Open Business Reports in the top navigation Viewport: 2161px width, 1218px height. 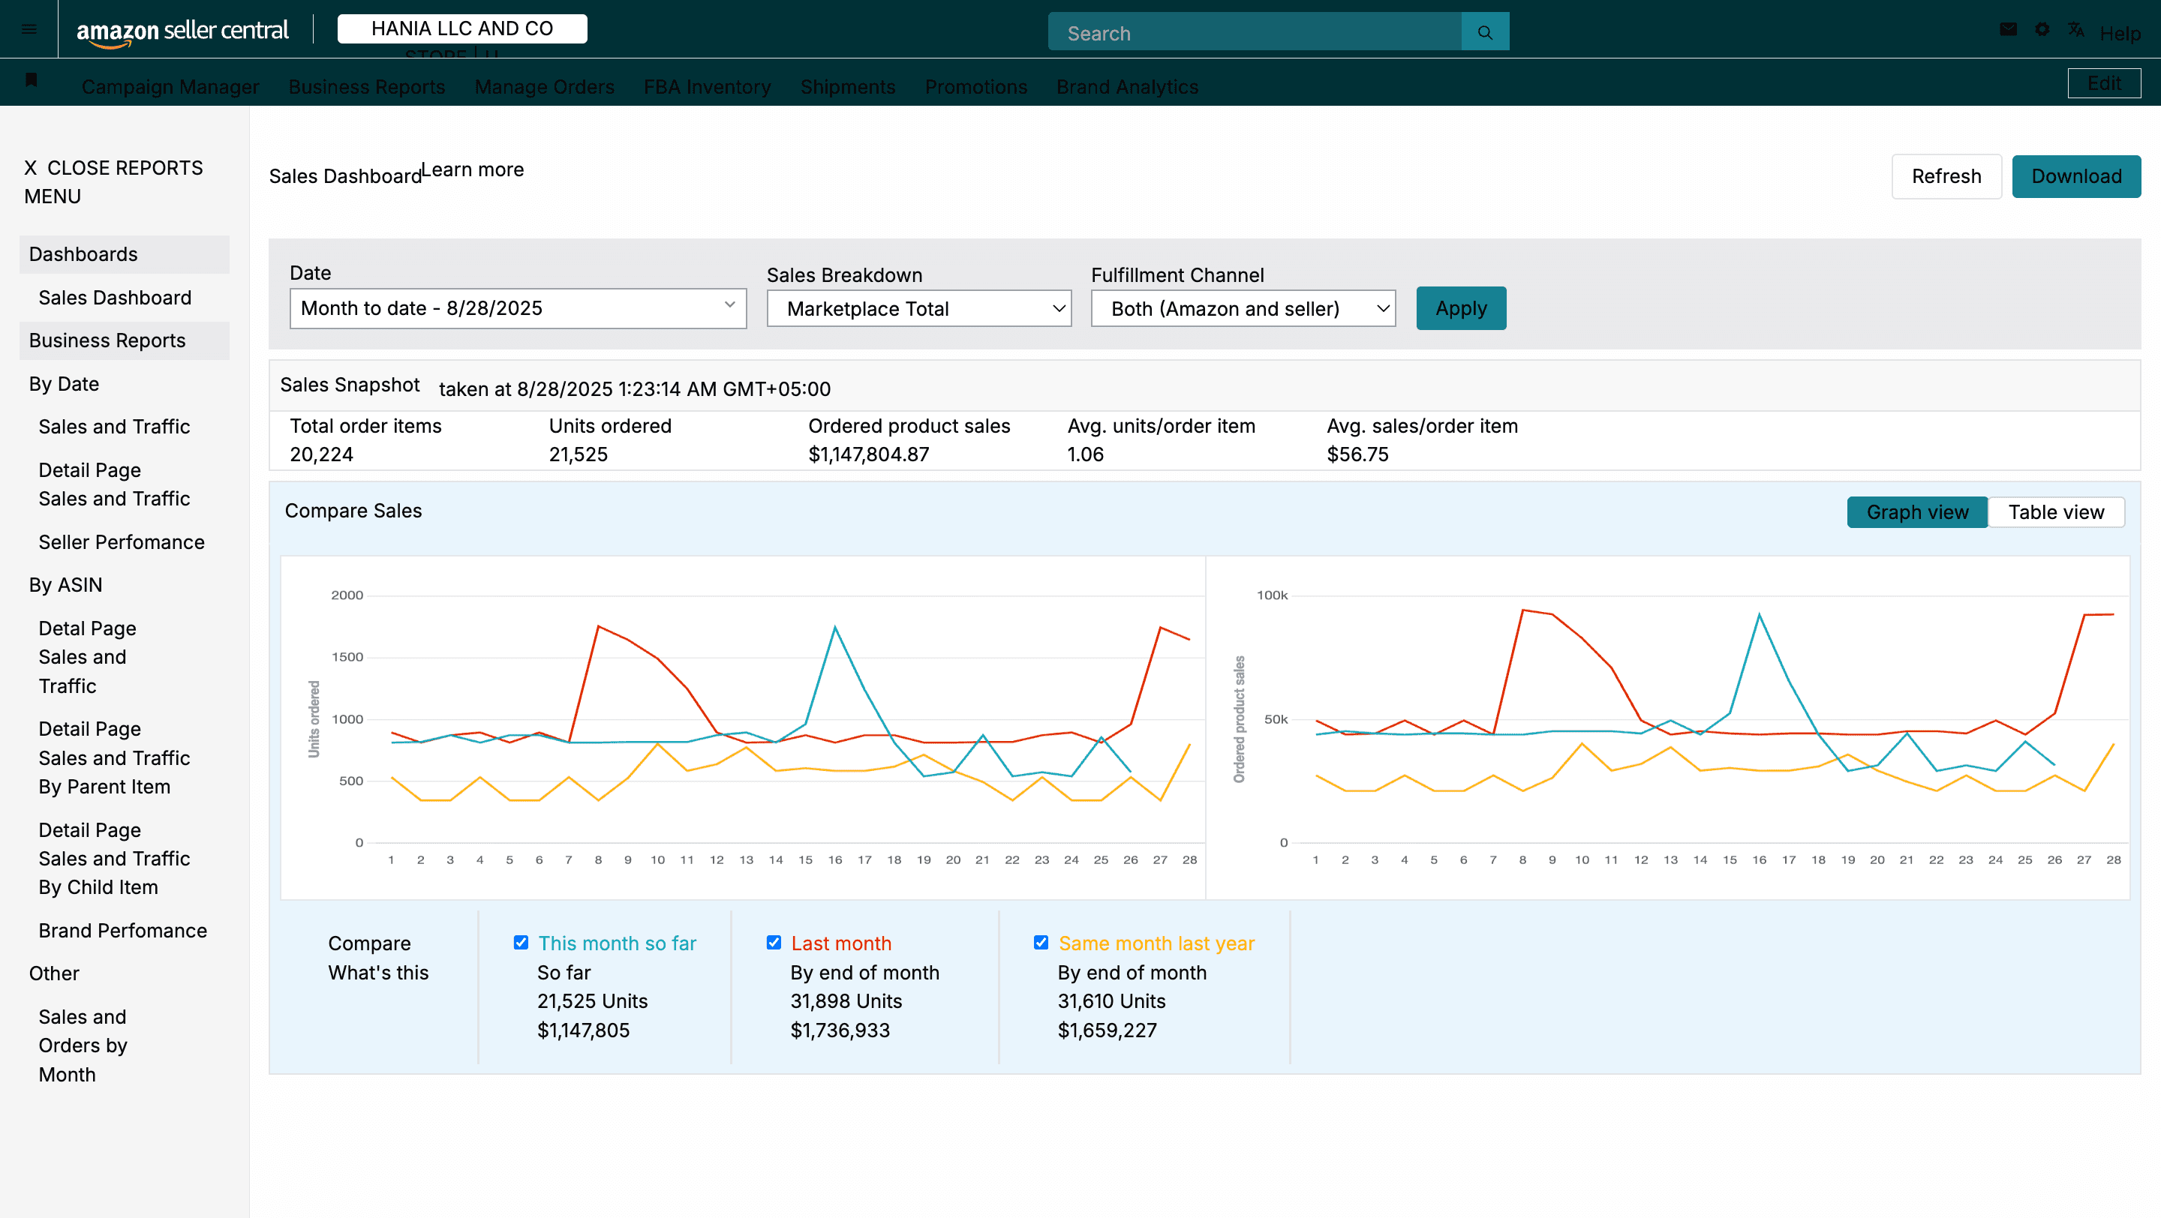(x=367, y=86)
